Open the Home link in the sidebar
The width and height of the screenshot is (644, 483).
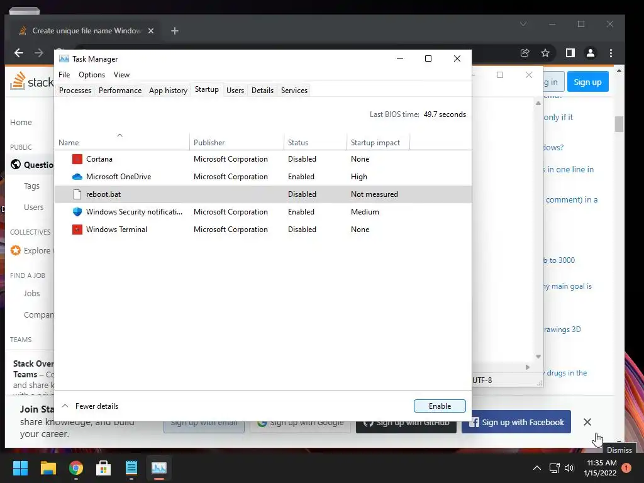tap(21, 123)
